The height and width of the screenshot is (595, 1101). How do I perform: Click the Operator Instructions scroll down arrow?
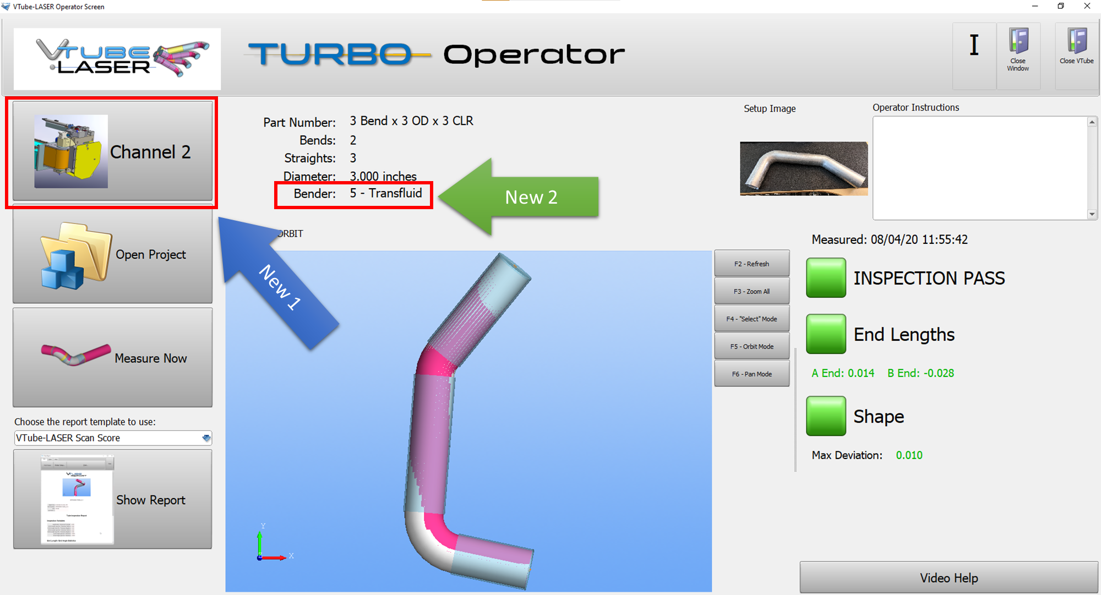(1092, 214)
